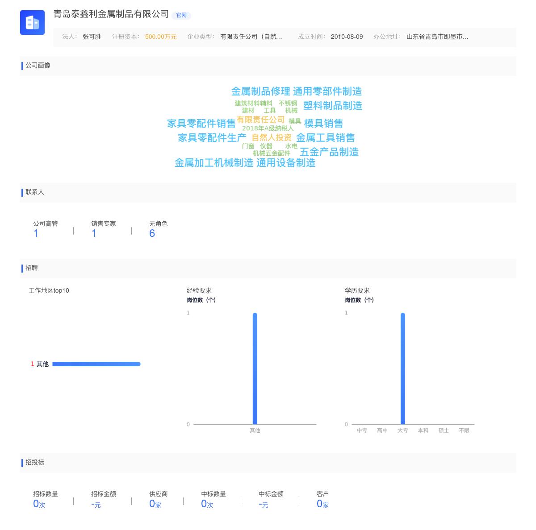The width and height of the screenshot is (536, 530).
Task: Click registered capital 500.00万元
Action: (161, 37)
